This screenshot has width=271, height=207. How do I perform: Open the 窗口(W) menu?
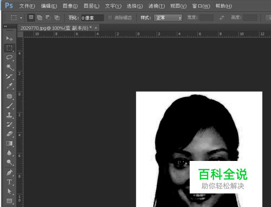[201, 6]
